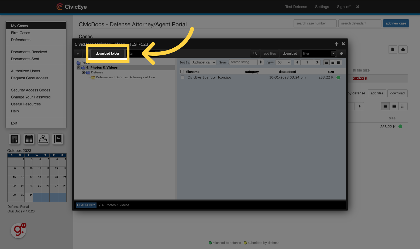Click the search string input field
Screen dimensions: 420x249
coord(243,62)
